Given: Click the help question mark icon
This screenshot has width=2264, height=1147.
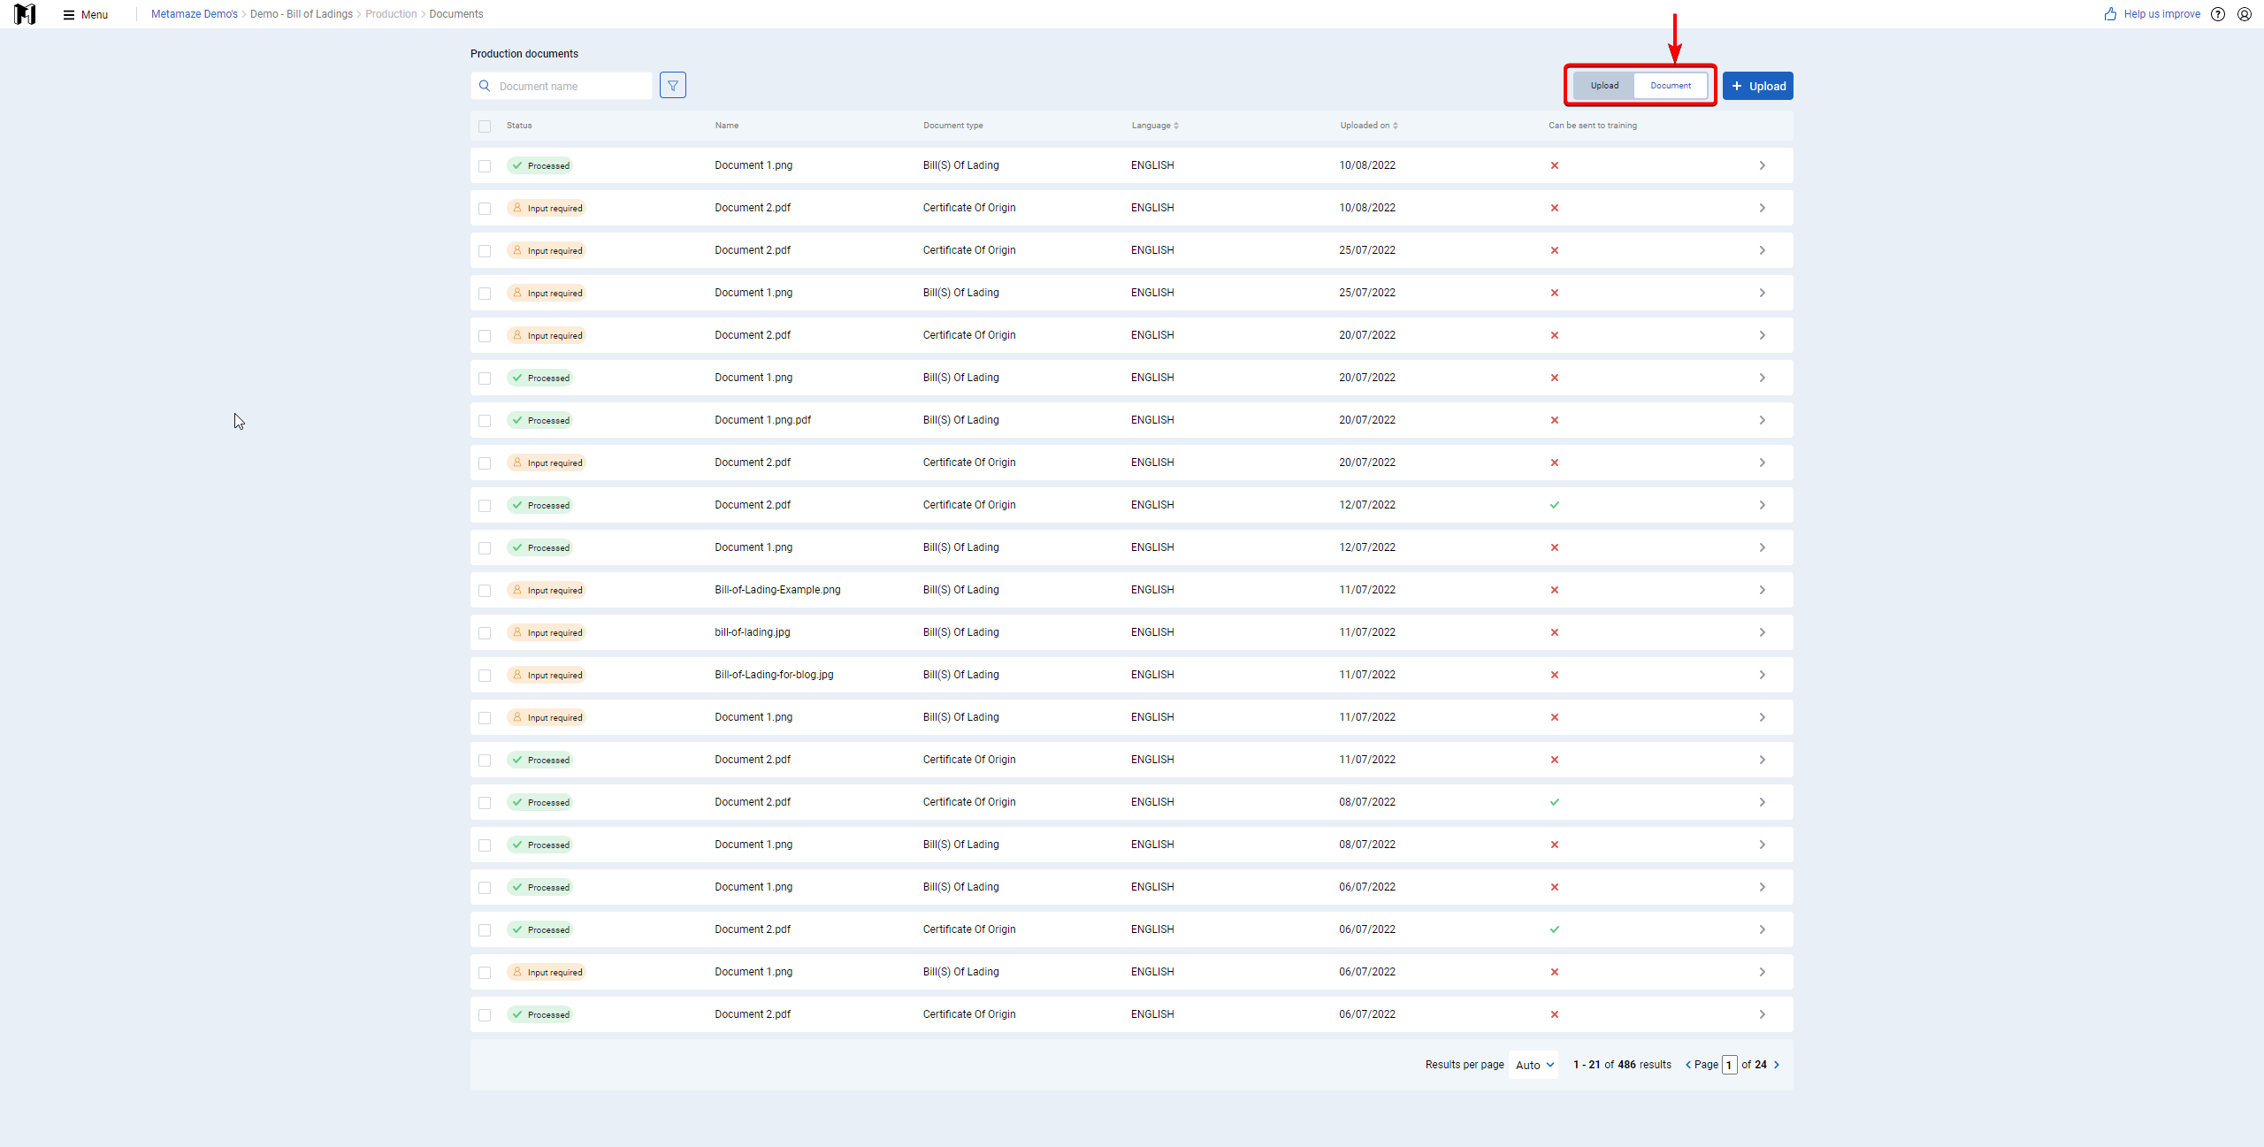Looking at the screenshot, I should point(2218,14).
